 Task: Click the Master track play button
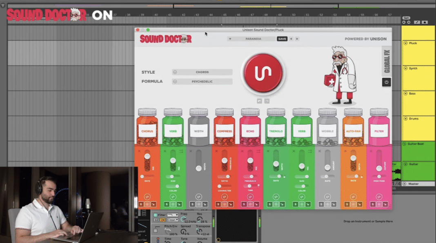point(404,184)
